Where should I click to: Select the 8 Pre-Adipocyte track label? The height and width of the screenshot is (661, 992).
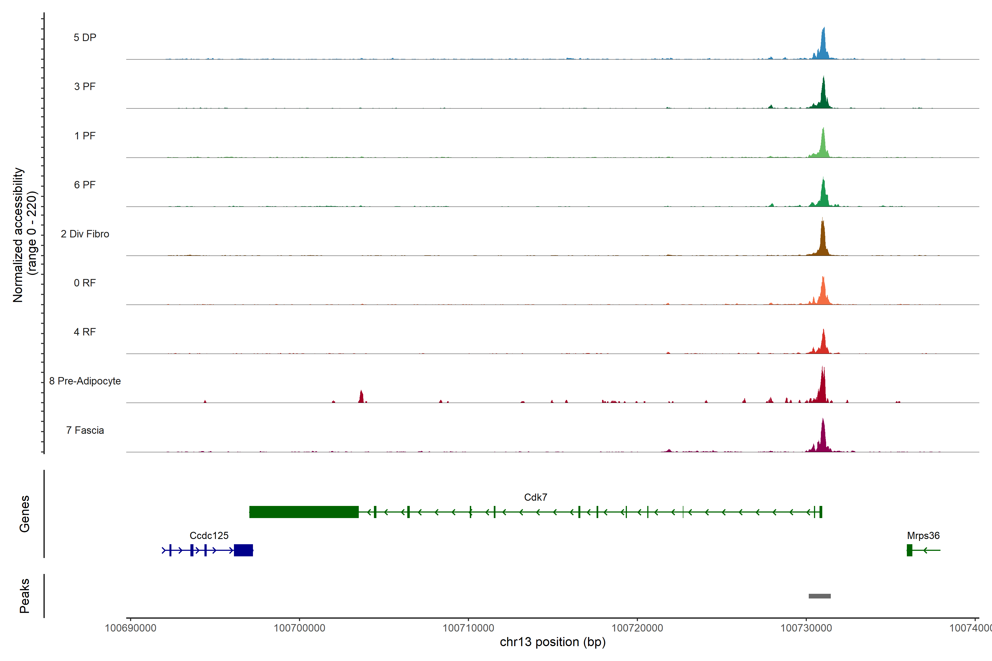pos(85,381)
